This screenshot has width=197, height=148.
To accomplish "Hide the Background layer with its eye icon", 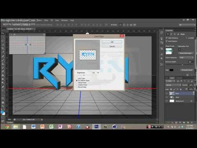I will [167, 101].
